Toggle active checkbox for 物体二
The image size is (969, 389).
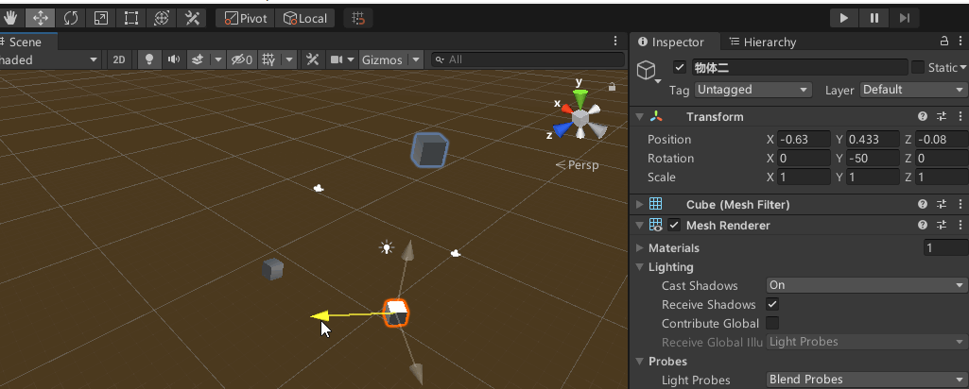tap(680, 67)
